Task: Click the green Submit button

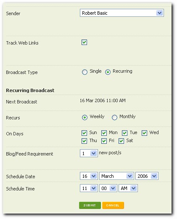Action: pos(90,206)
